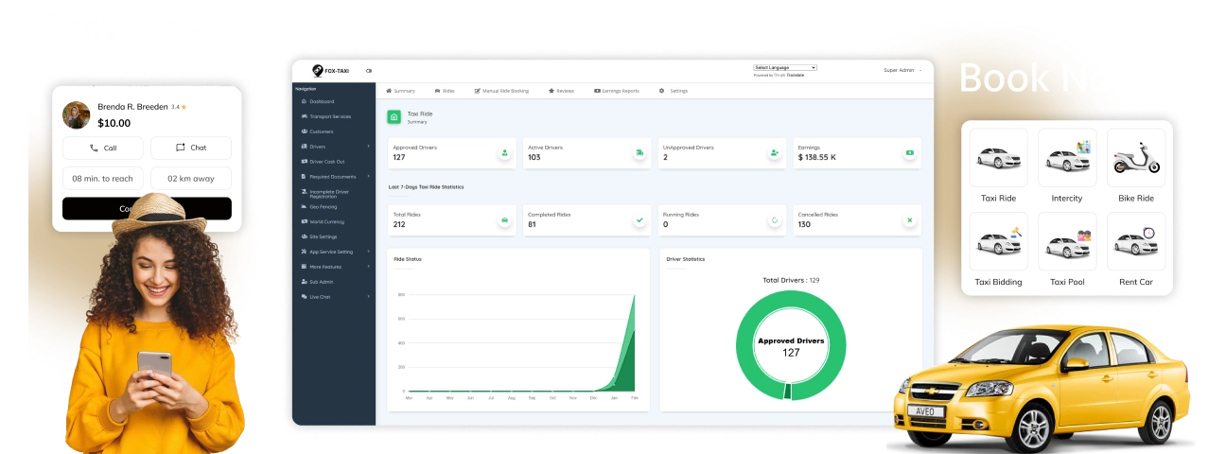
Task: Click the Approved Drivers value 127 card
Action: (x=453, y=153)
